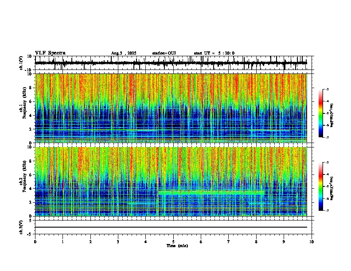Click time axis tick label "2"
The image size is (351, 271).
[90, 242]
